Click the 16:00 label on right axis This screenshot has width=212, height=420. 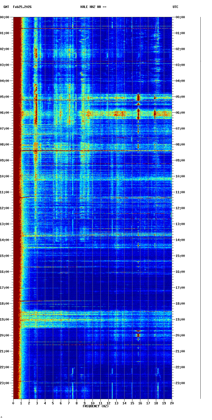180,272
